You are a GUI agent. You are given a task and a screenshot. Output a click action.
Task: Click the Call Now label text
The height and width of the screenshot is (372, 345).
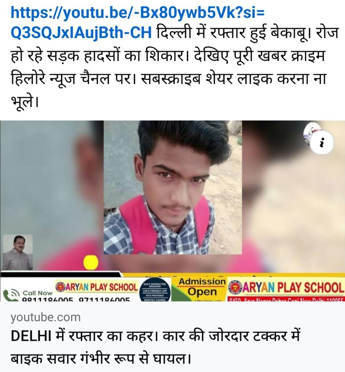coord(37,293)
